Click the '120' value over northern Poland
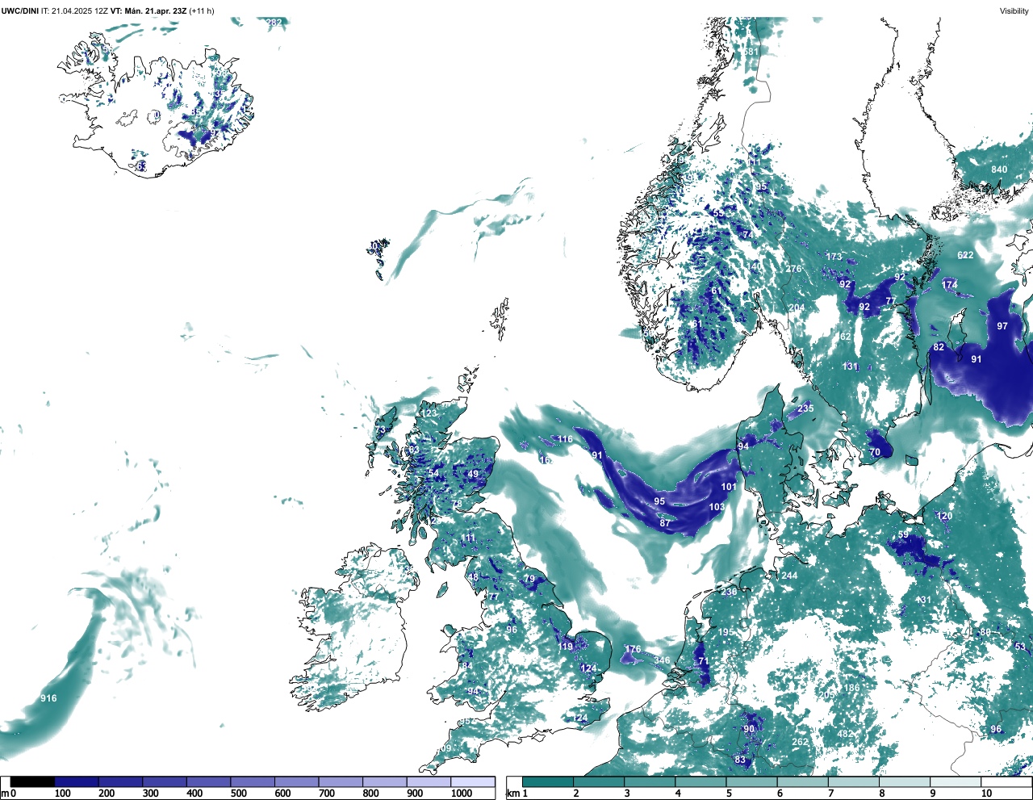Viewport: 1033px width, 800px height. 944,516
